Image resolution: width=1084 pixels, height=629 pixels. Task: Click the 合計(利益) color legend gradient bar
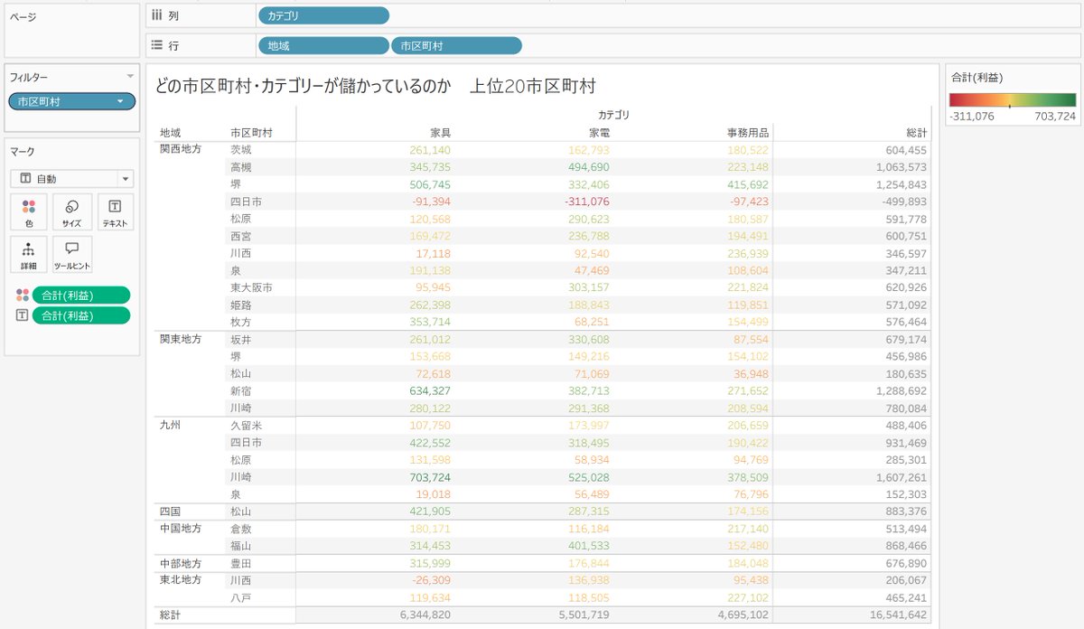1013,100
